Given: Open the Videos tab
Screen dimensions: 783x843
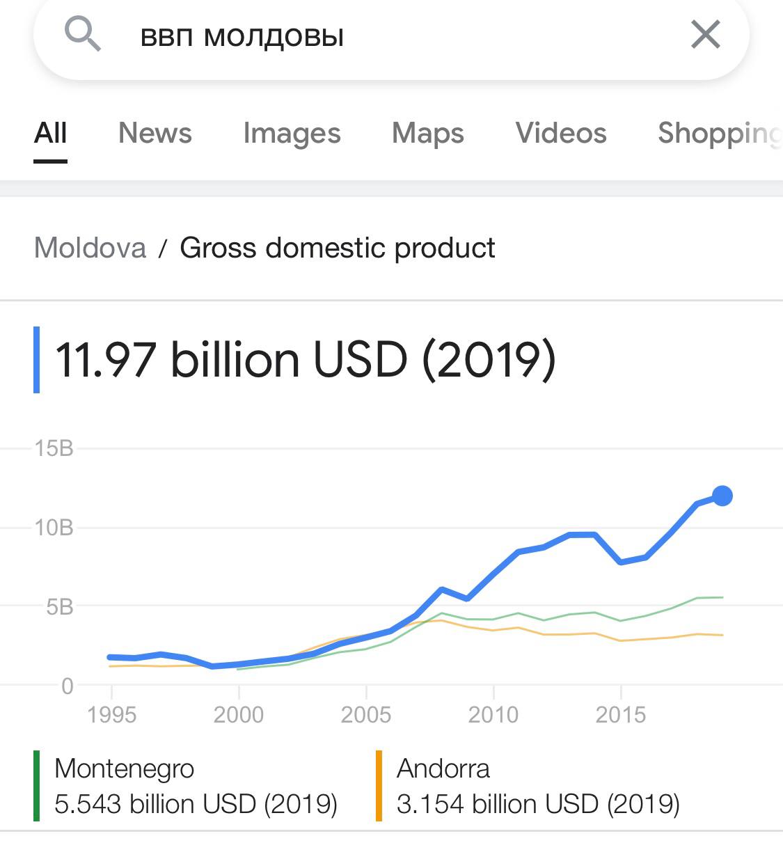Looking at the screenshot, I should [x=561, y=133].
